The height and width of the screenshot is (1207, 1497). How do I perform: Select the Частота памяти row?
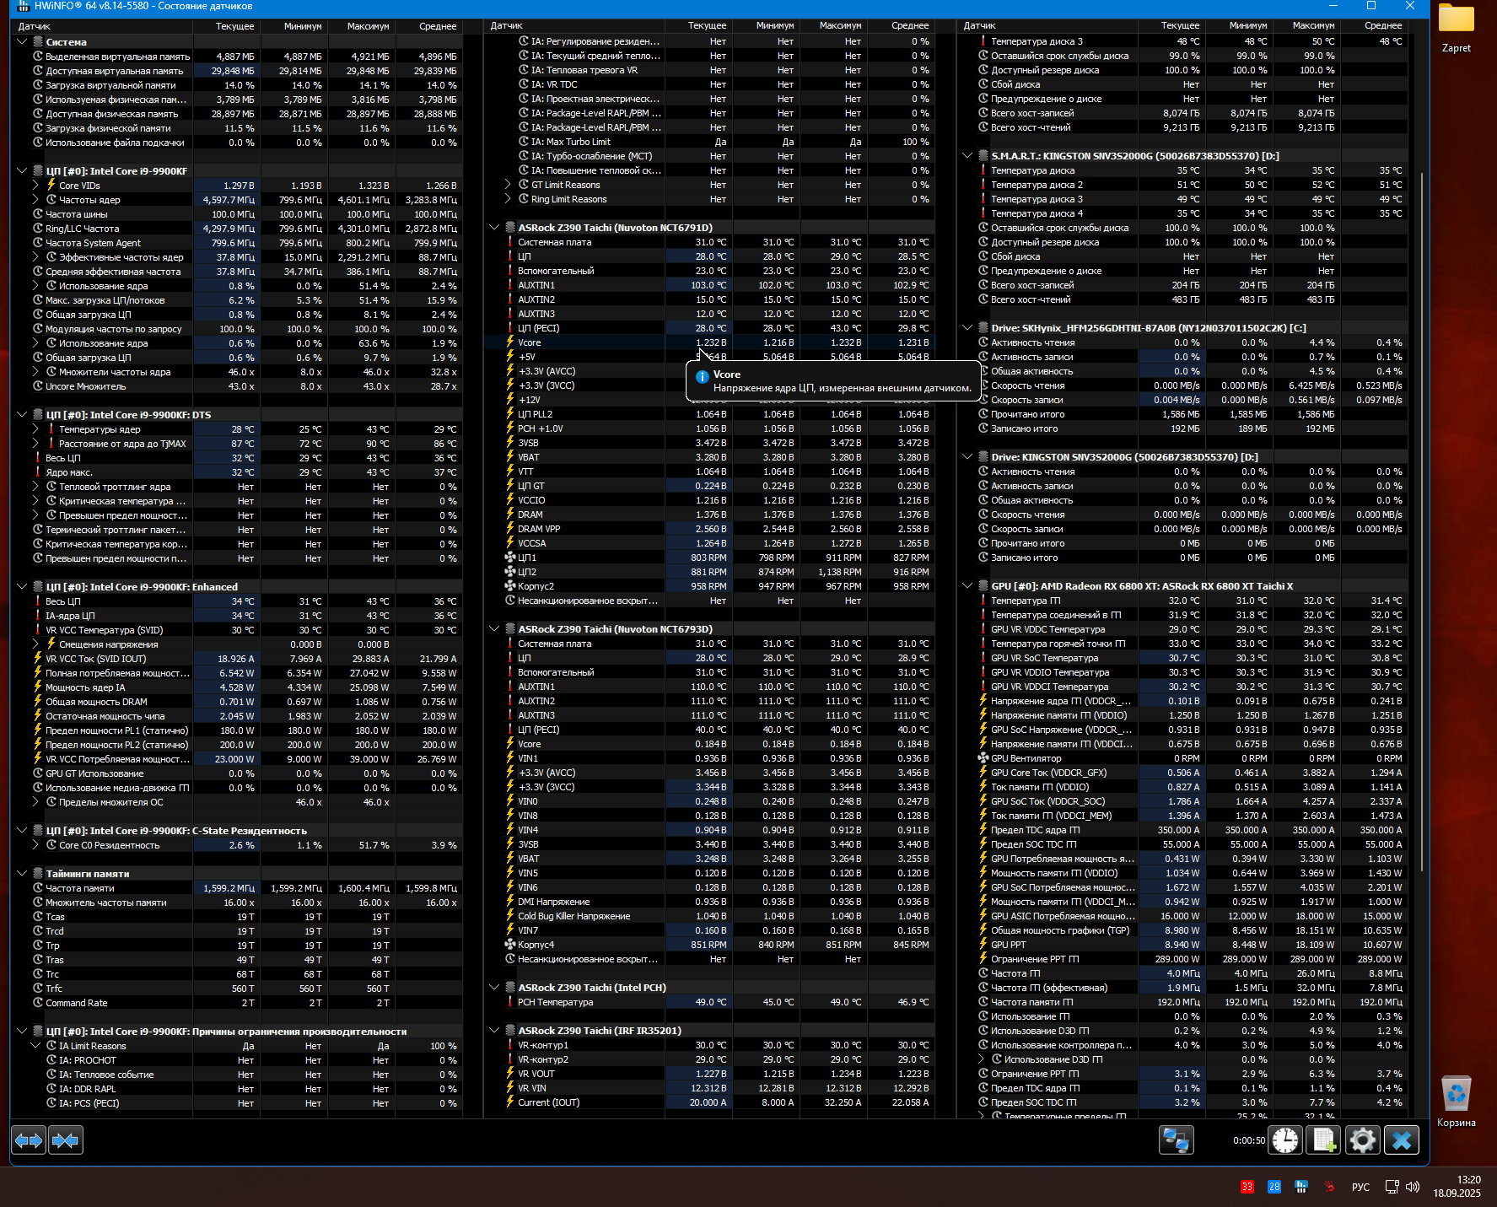click(237, 888)
